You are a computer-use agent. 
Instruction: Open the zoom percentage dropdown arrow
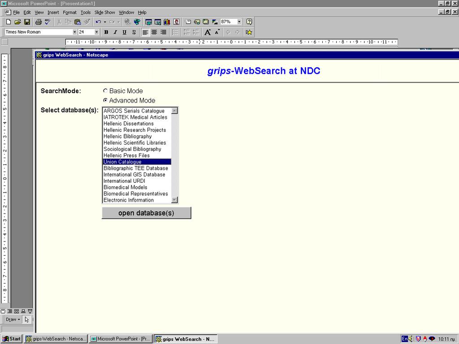tap(239, 21)
